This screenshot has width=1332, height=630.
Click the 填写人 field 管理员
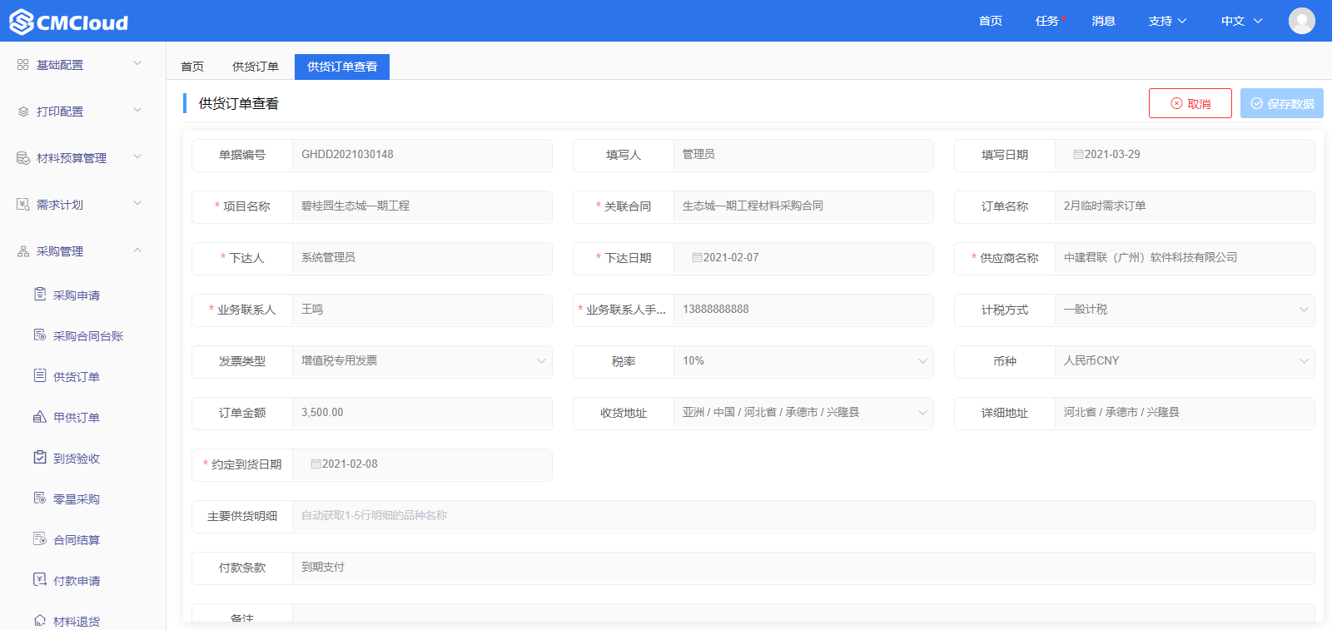pos(803,155)
